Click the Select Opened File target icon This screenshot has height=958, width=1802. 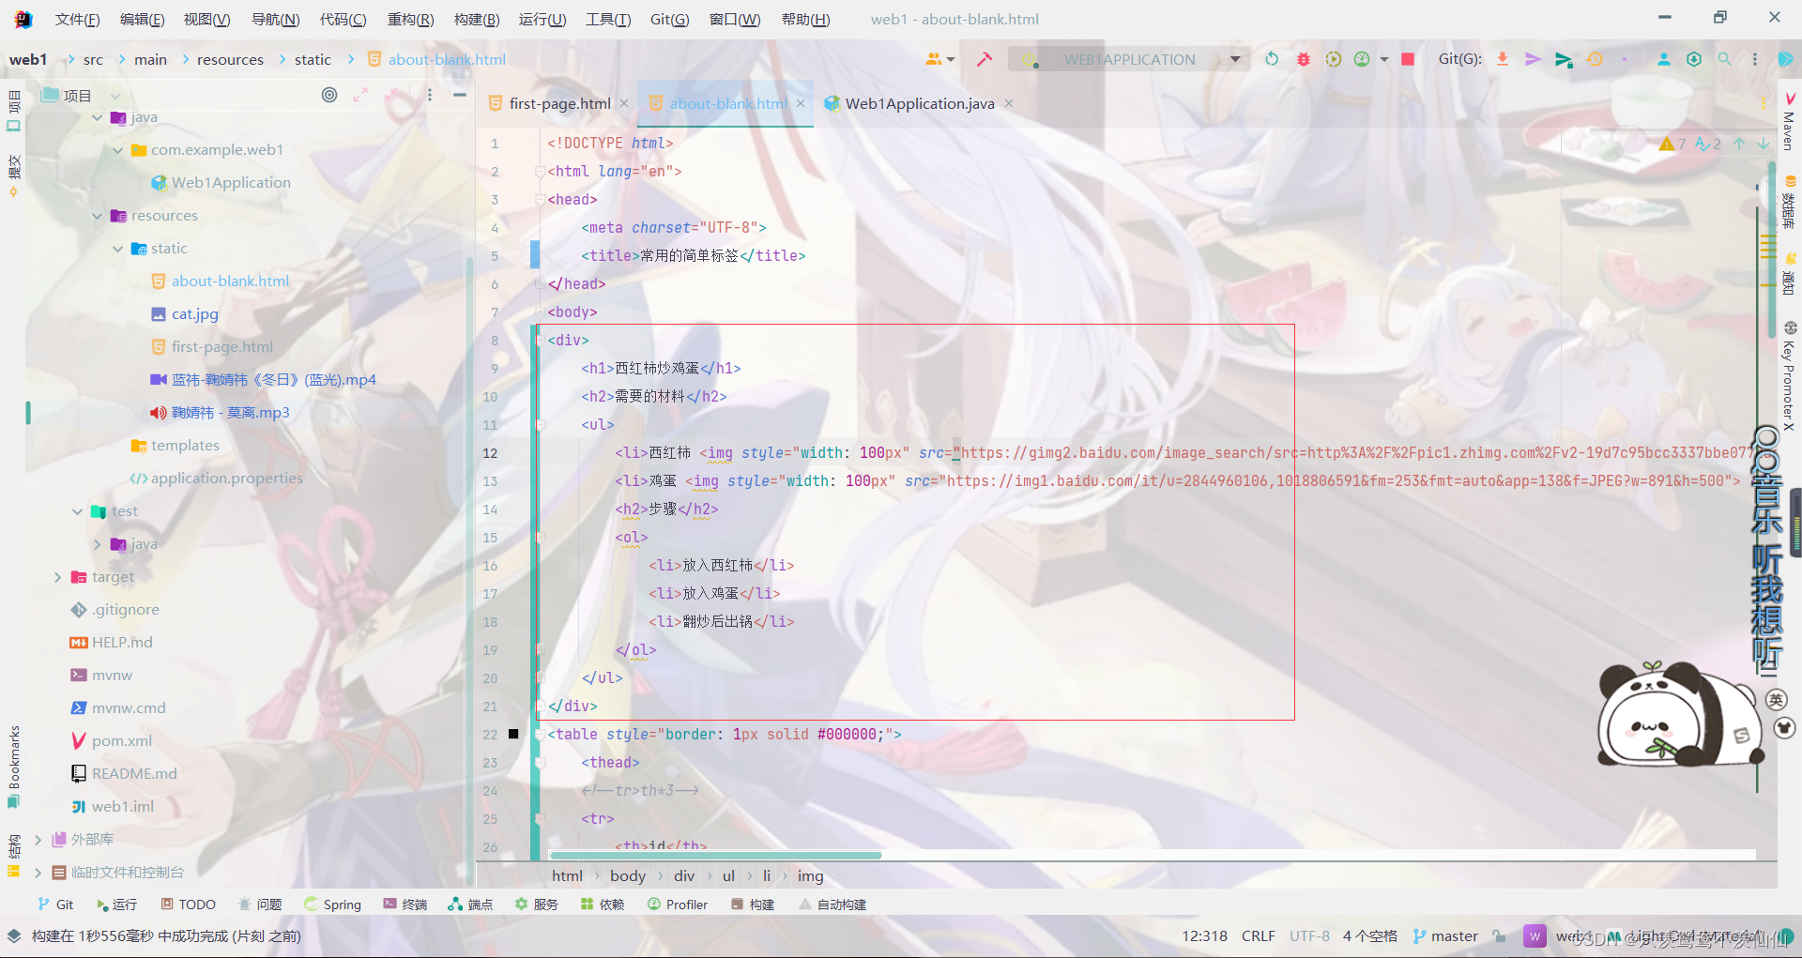(329, 95)
